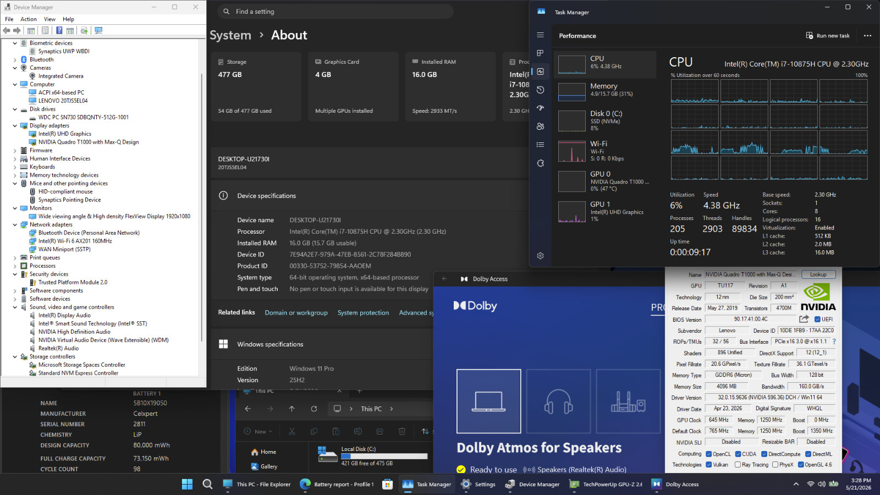Open Help menu in Device Manager
Image resolution: width=880 pixels, height=495 pixels.
tap(68, 19)
